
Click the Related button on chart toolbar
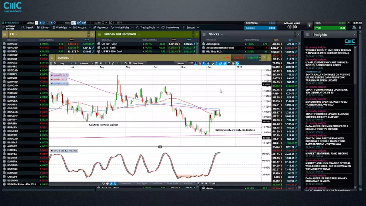tap(181, 63)
